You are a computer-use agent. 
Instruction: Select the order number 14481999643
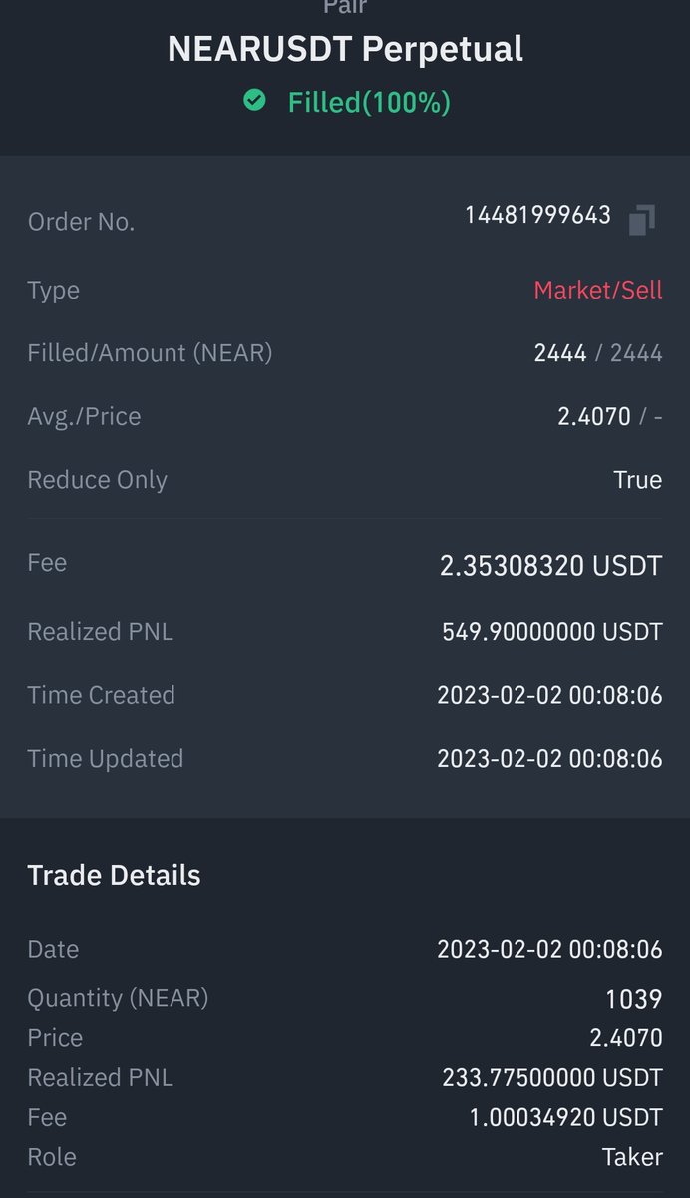click(537, 216)
